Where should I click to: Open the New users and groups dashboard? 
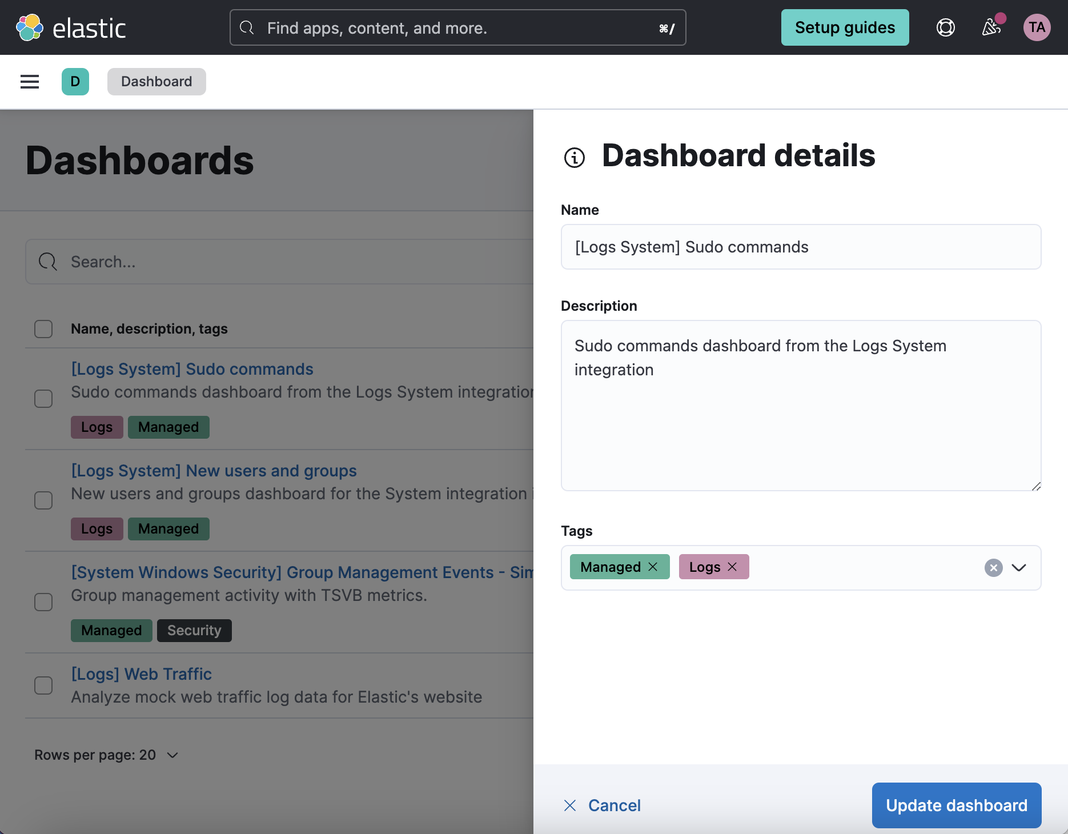point(214,471)
